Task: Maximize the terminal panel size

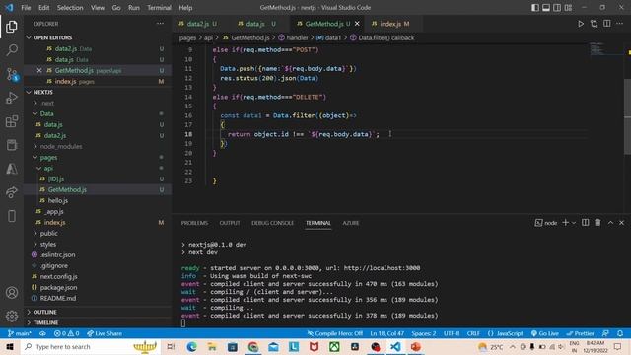Action: pyautogui.click(x=610, y=223)
